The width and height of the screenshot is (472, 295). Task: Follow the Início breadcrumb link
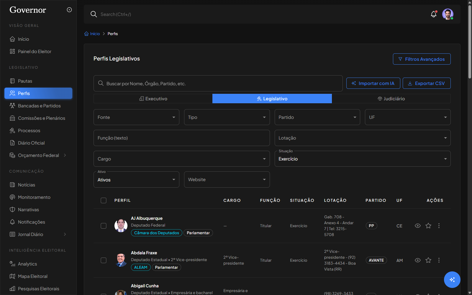[x=92, y=34]
